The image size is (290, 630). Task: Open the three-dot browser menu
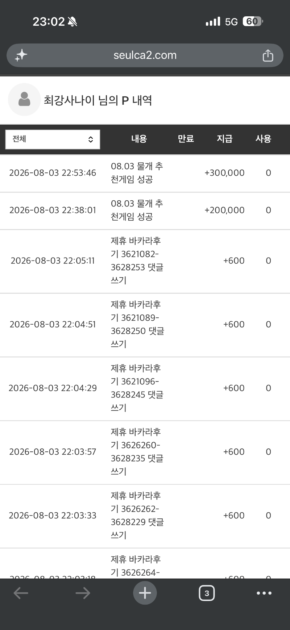[x=264, y=593]
